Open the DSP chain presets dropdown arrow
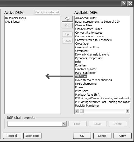The width and height of the screenshot is (134, 142). pyautogui.click(x=64, y=124)
